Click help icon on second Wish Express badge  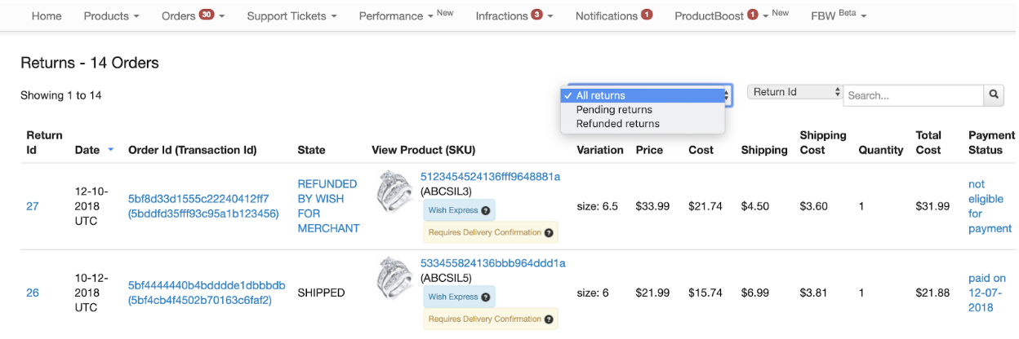pos(486,297)
